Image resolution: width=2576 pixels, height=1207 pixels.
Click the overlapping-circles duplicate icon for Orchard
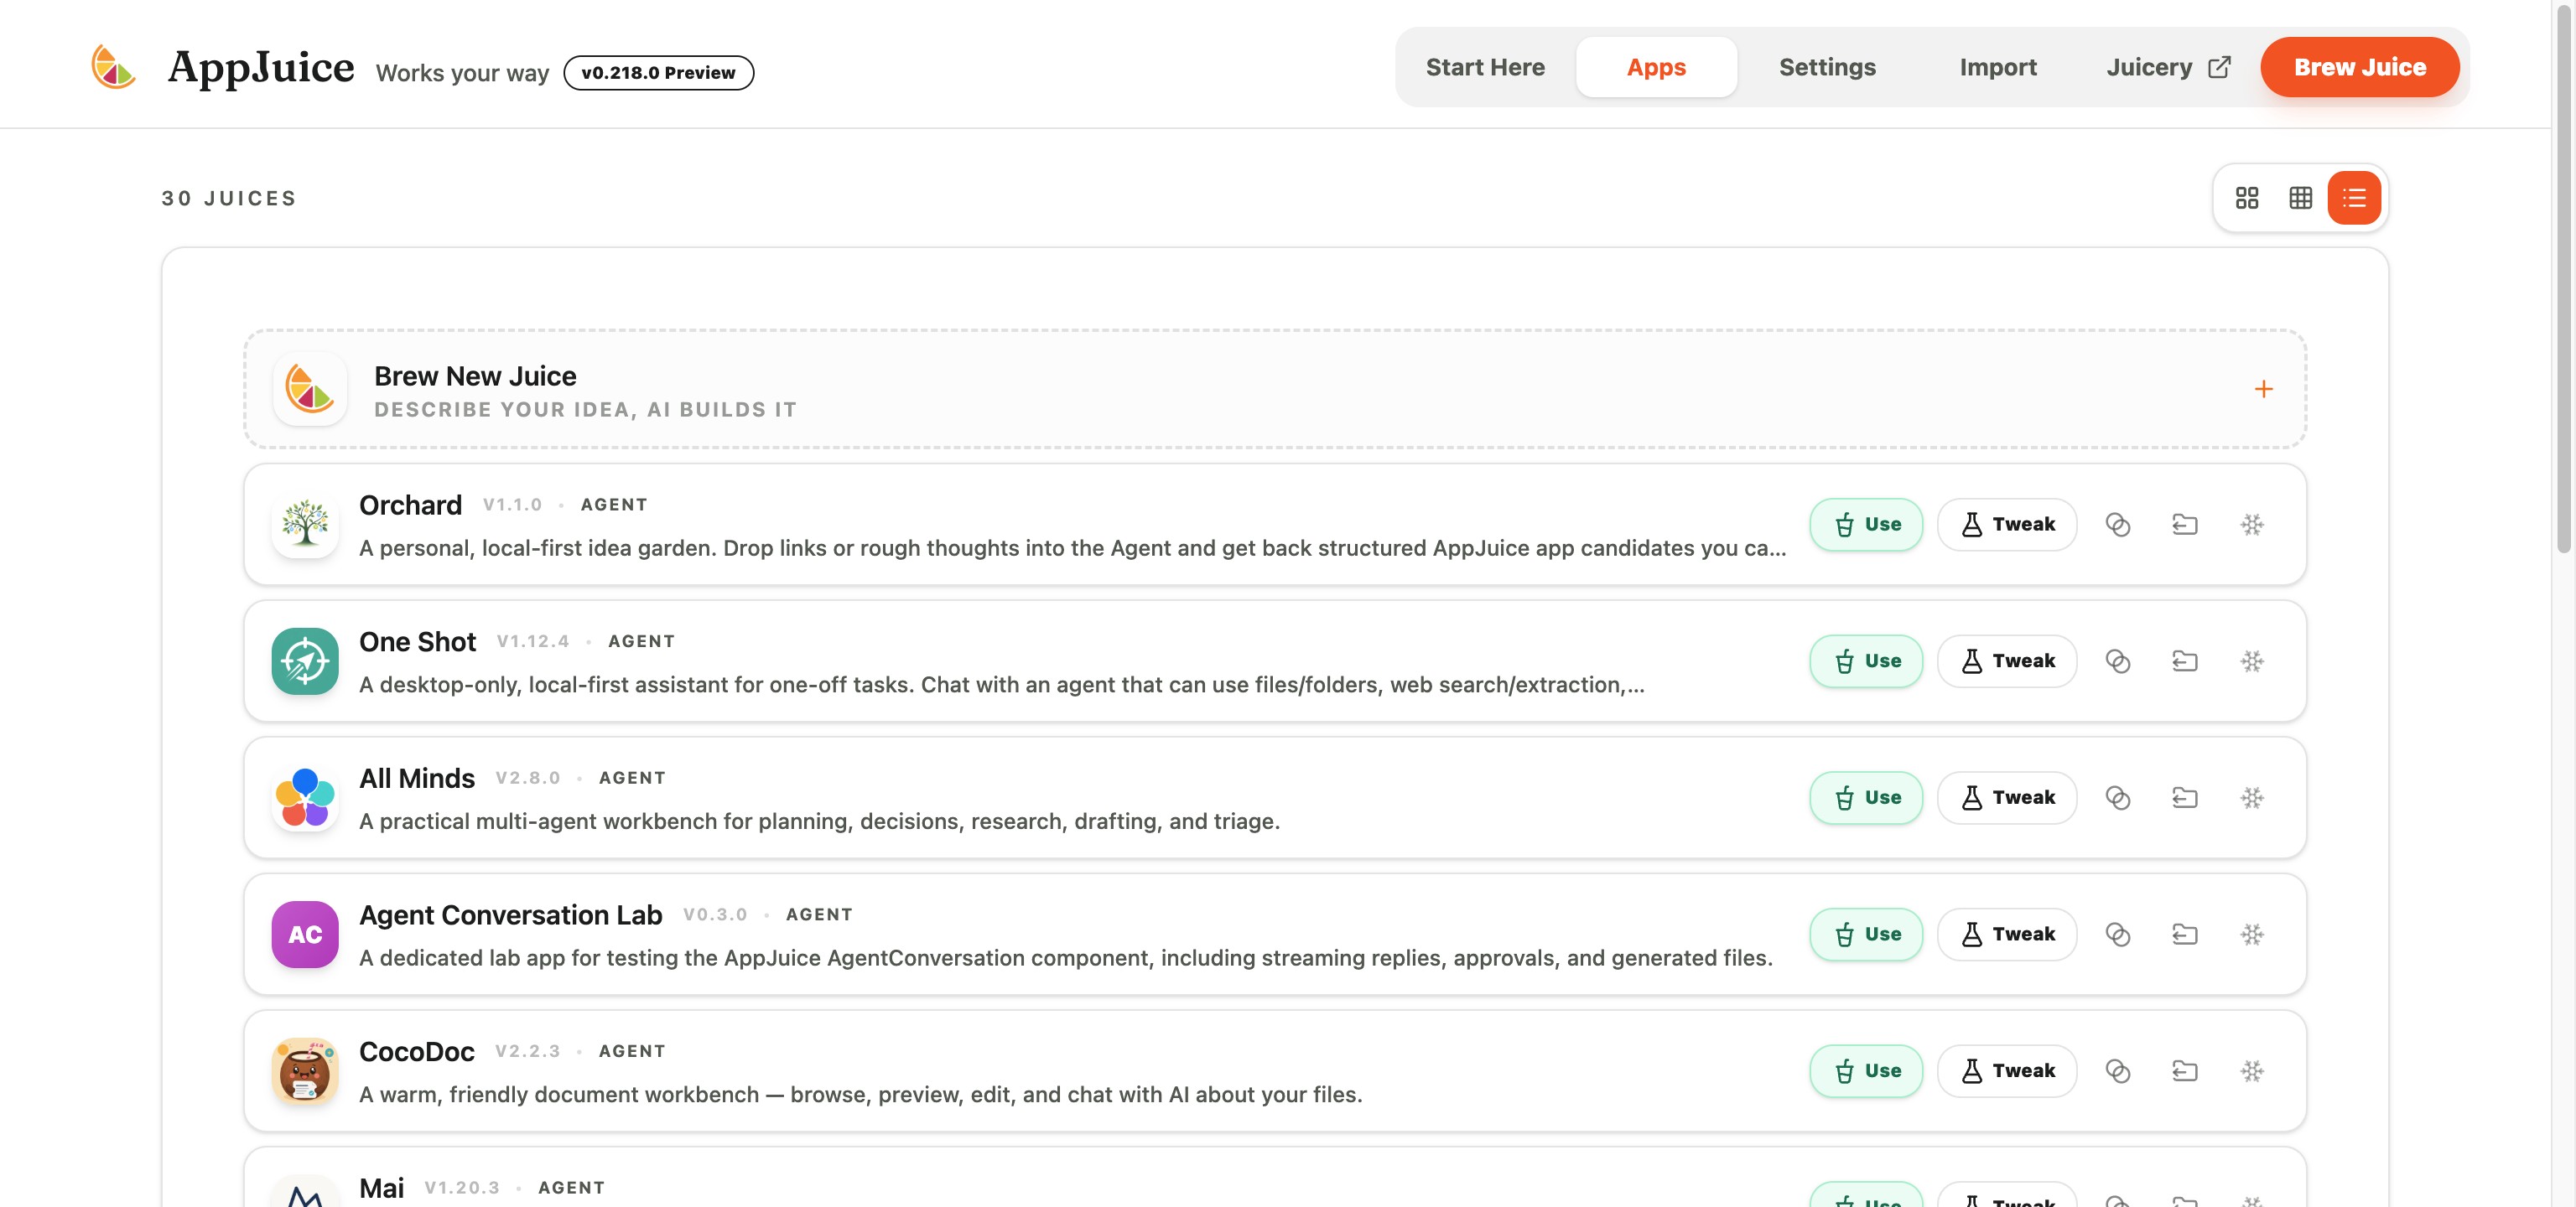pos(2117,525)
